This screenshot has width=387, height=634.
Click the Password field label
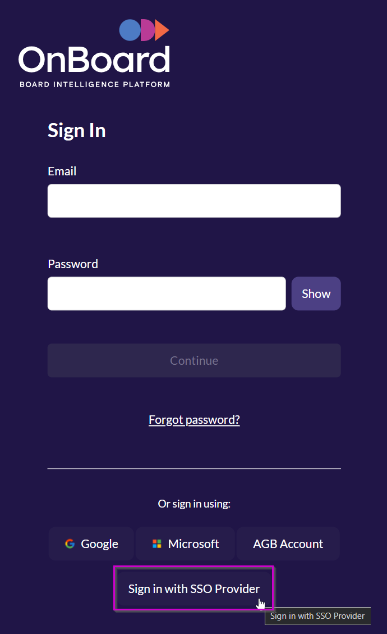point(72,264)
